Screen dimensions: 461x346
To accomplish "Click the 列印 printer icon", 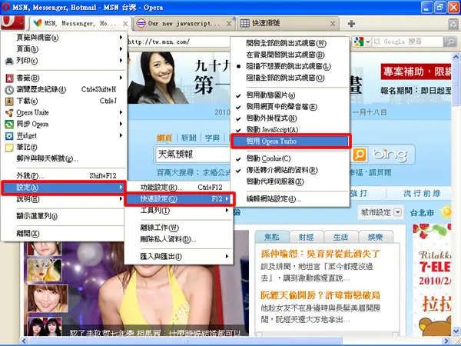I will [x=9, y=61].
